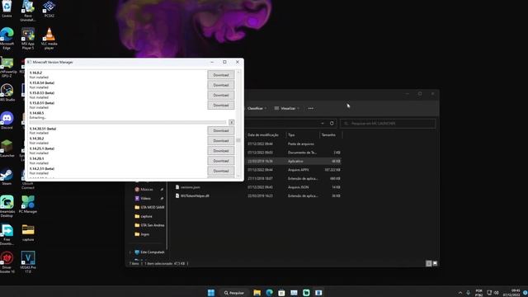Show hidden system tray icons chevron
Viewport: 528px width, 297px height.
tap(460, 293)
